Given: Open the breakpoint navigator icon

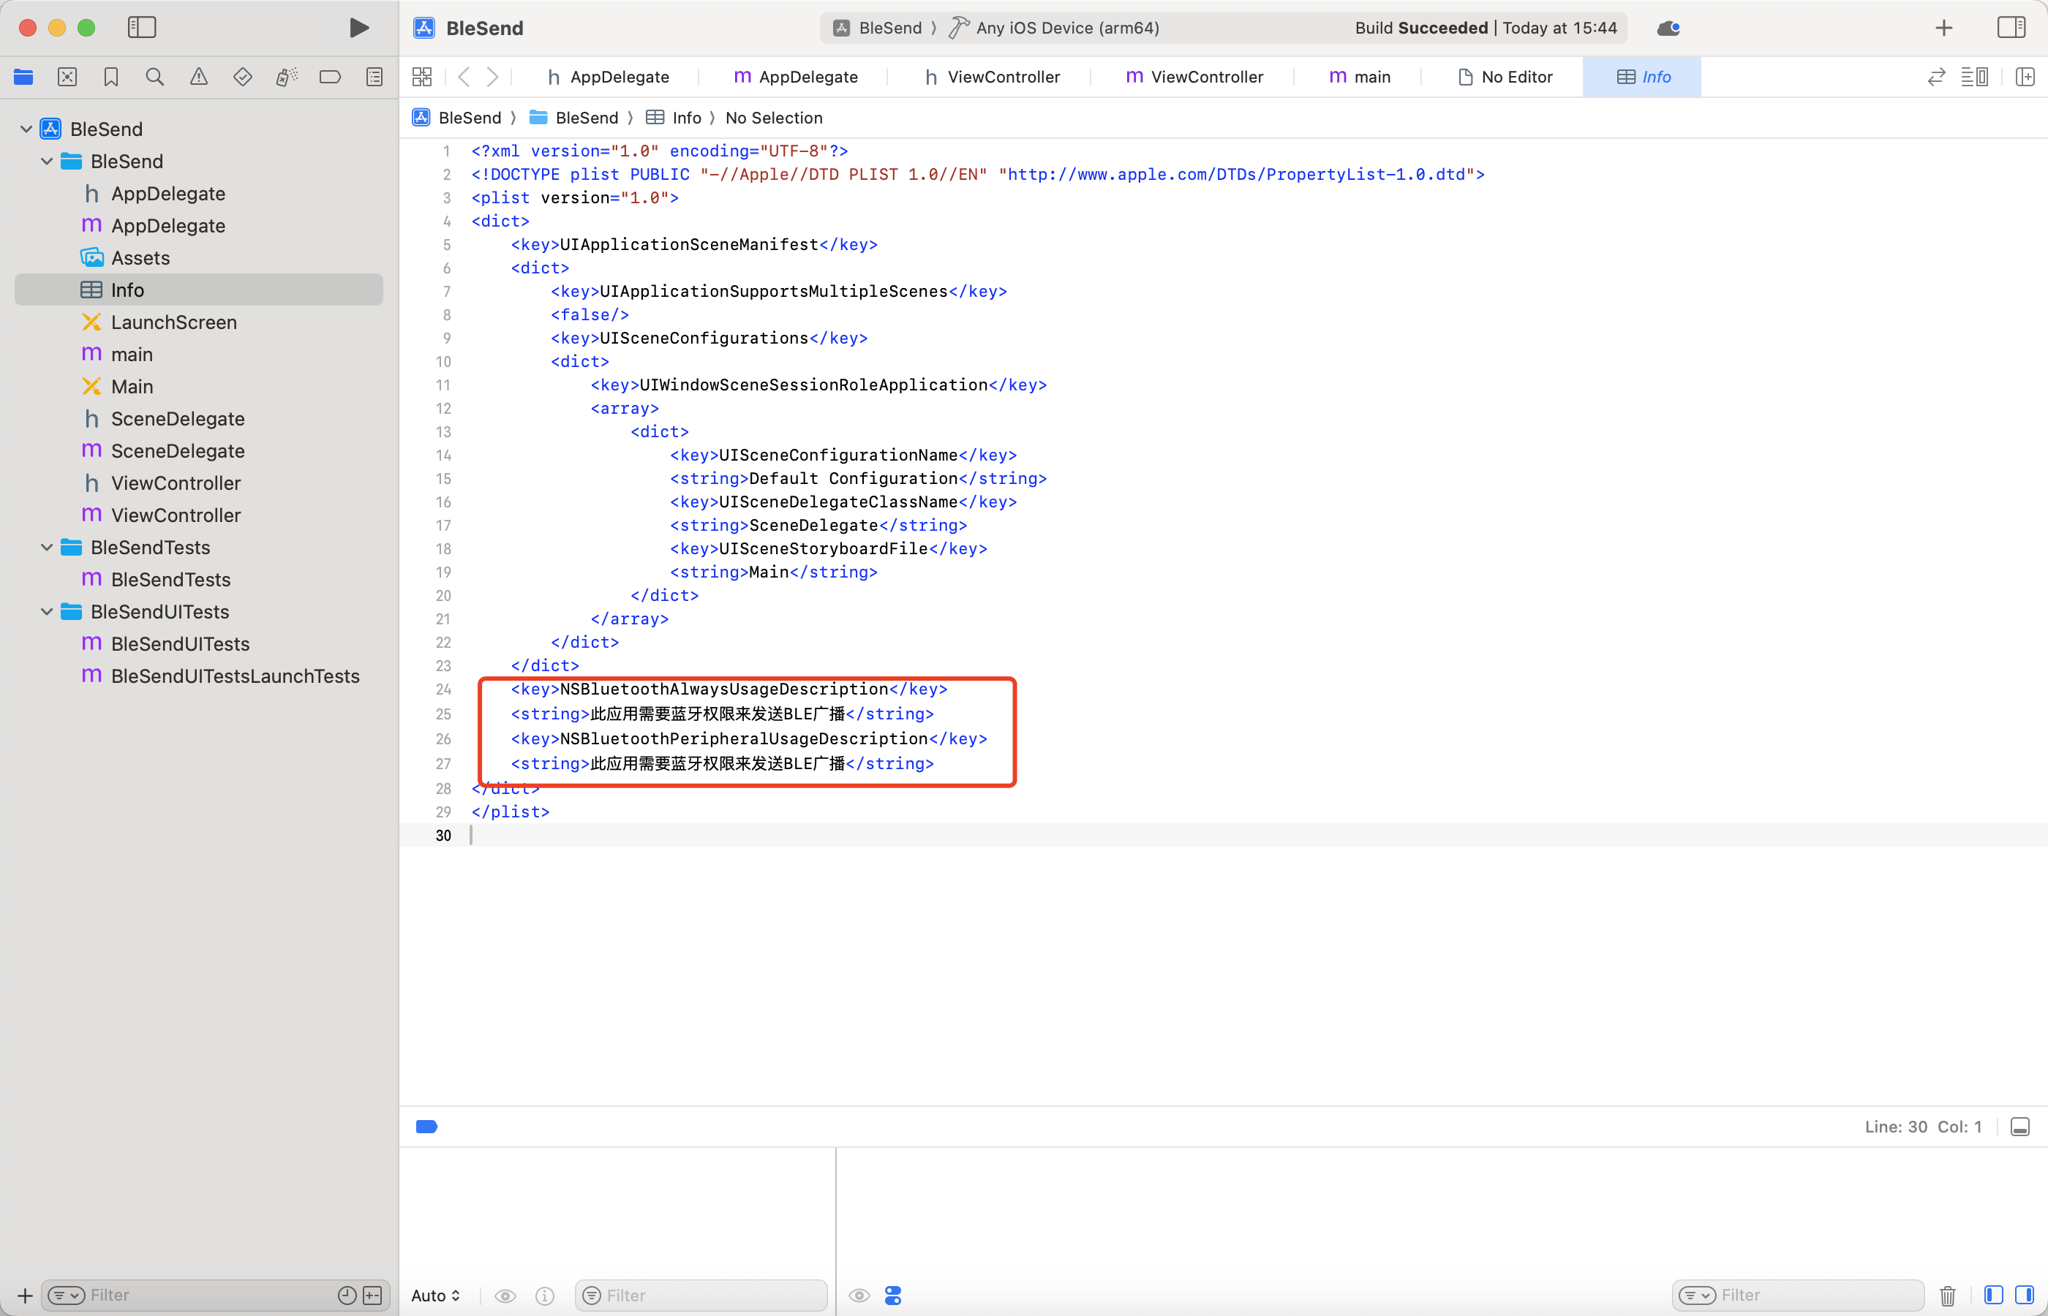Looking at the screenshot, I should point(330,76).
